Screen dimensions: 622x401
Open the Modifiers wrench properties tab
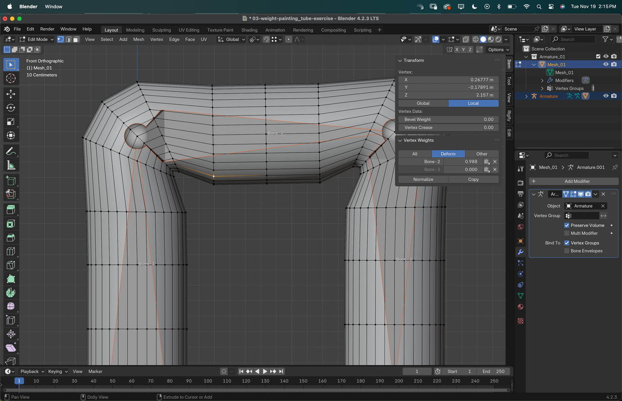520,252
